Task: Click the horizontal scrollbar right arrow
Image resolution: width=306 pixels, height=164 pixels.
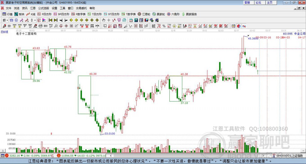Action: pos(263,156)
